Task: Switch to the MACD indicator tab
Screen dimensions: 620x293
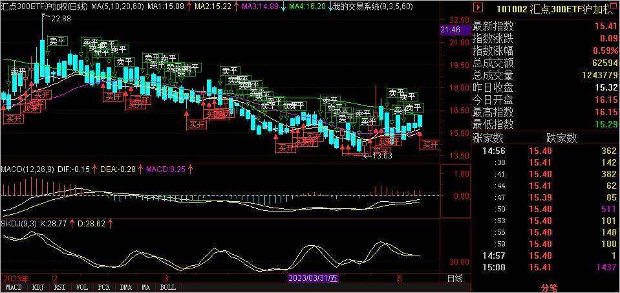Action: pyautogui.click(x=13, y=287)
